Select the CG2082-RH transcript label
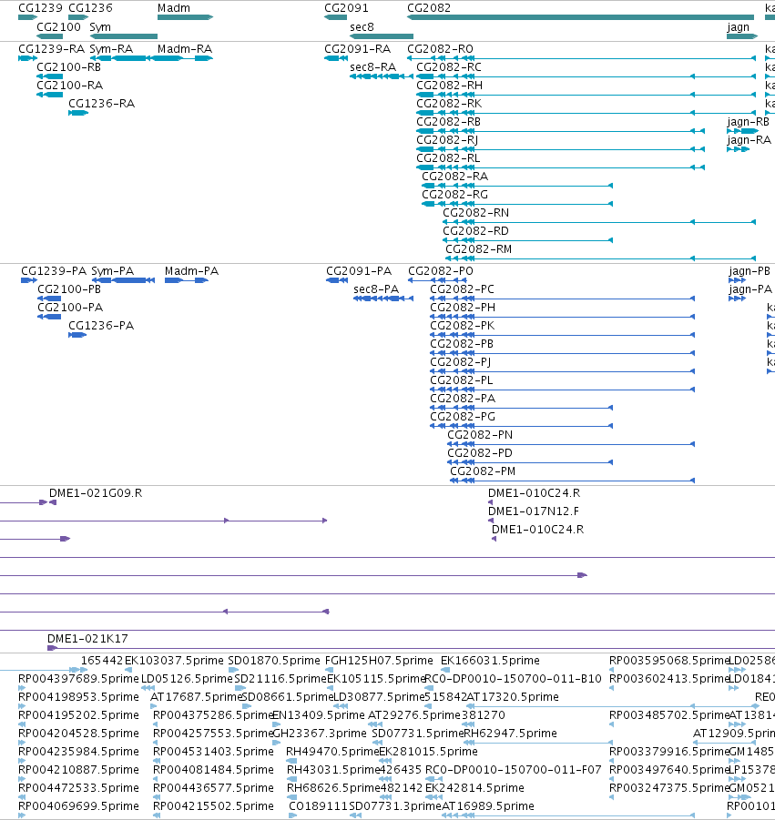The width and height of the screenshot is (775, 820). point(450,86)
